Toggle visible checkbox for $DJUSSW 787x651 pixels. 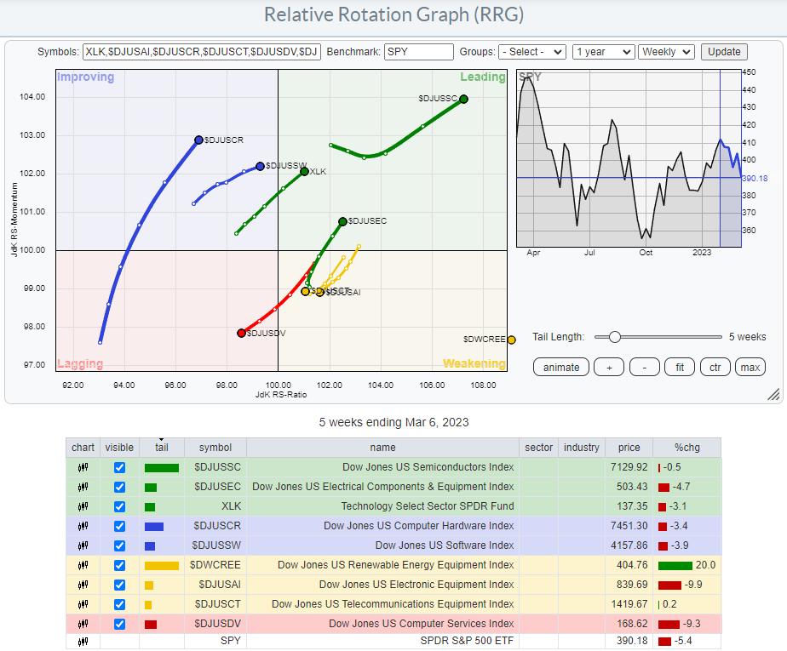click(x=119, y=545)
